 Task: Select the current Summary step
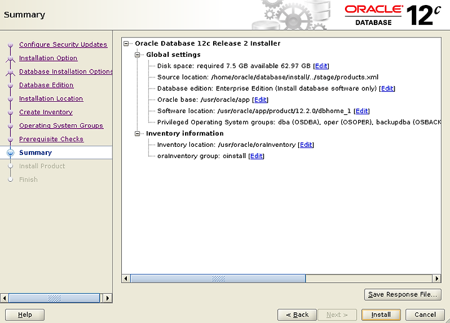click(36, 152)
